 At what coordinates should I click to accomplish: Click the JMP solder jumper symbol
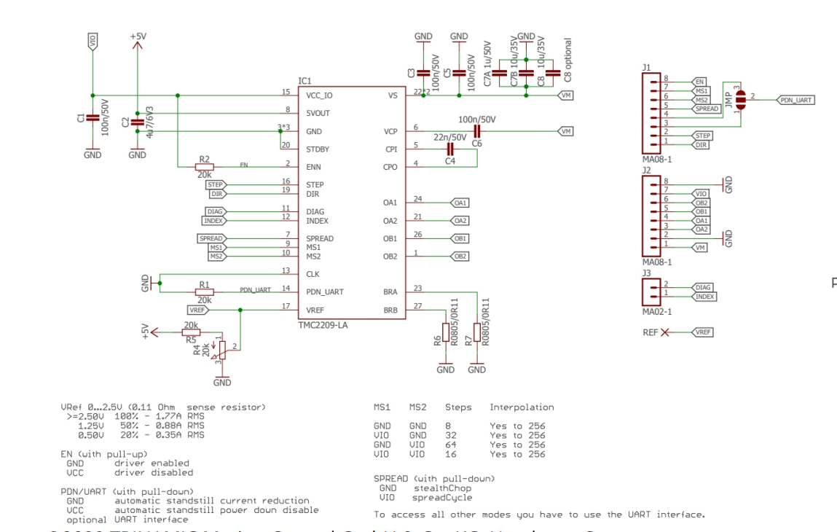point(740,100)
